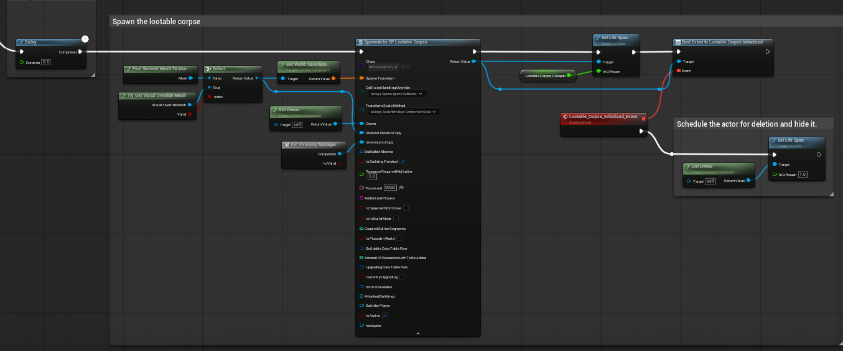
Task: Select the Lootable_Corpse_Initialized_Event node header
Action: 602,116
